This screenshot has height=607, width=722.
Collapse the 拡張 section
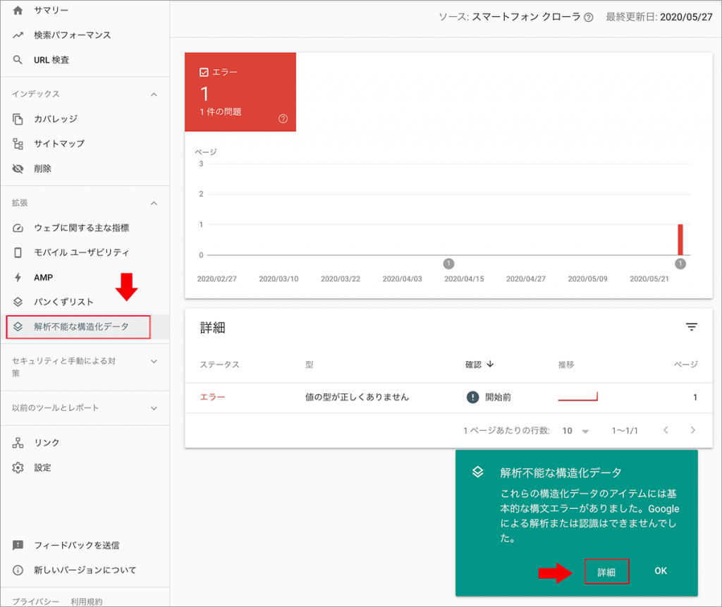point(154,203)
